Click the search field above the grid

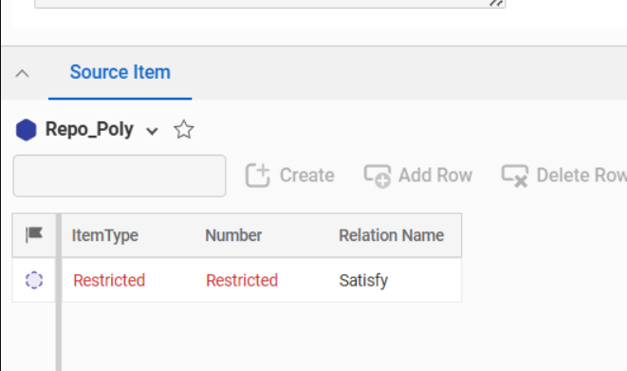120,176
